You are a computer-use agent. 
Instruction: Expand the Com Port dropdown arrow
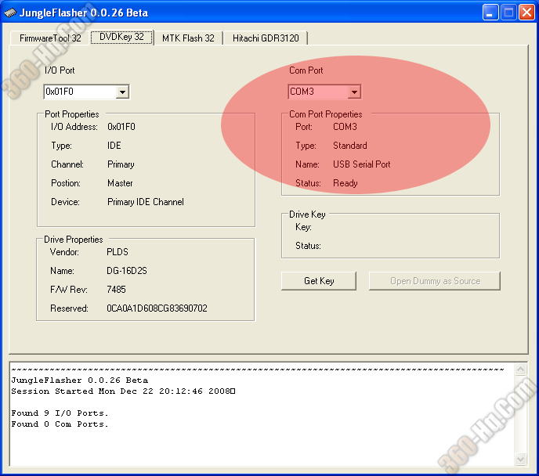pyautogui.click(x=354, y=92)
